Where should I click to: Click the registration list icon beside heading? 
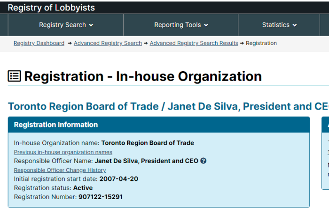[x=14, y=76]
